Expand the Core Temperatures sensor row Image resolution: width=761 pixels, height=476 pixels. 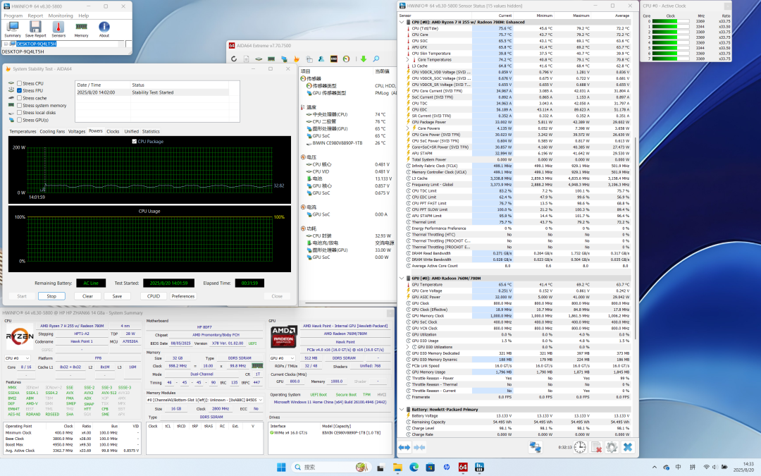[408, 60]
